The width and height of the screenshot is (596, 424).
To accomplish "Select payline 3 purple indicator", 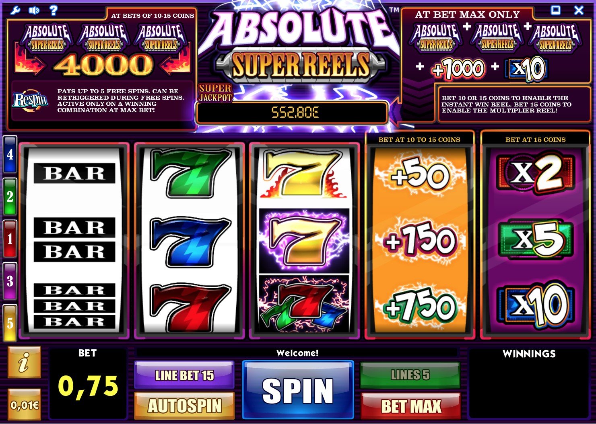I will [x=10, y=281].
